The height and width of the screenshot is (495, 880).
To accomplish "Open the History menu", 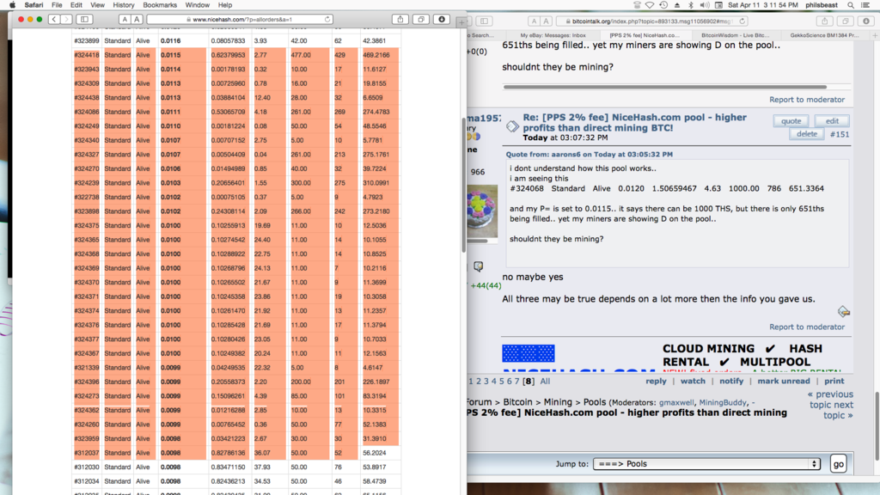I will [x=124, y=5].
